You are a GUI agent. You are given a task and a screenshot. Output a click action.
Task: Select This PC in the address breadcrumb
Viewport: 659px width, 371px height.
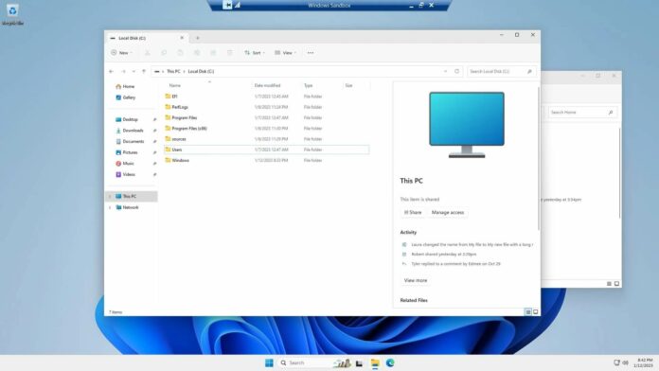pos(173,71)
